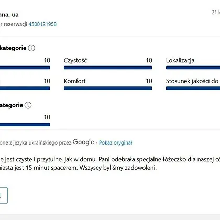Viewport: 220px width, 220px height.
Task: Show original review via "Pokaż oryginał"
Action: click(x=116, y=142)
